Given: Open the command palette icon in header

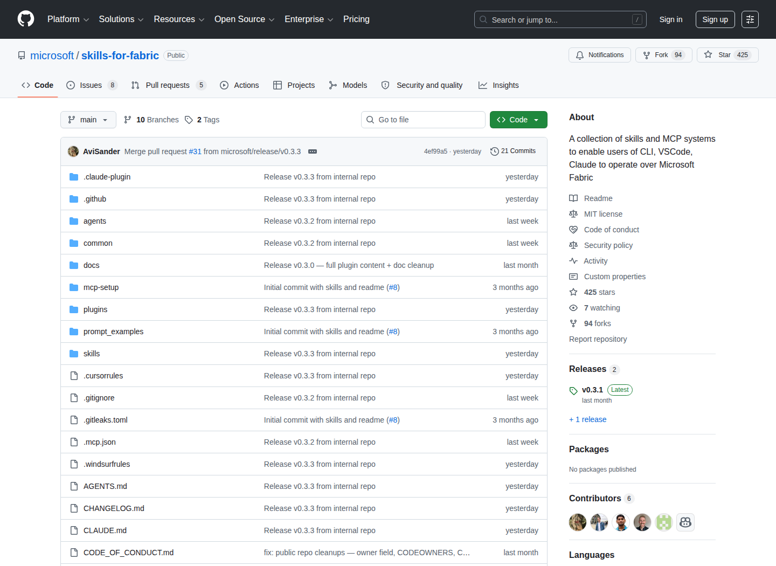Looking at the screenshot, I should click(x=750, y=19).
